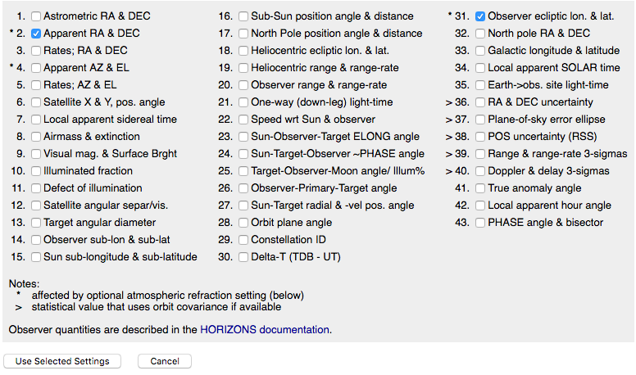The height and width of the screenshot is (375, 636).
Task: Enable Delta-T (TDB - UT) checkbox
Action: (x=244, y=257)
